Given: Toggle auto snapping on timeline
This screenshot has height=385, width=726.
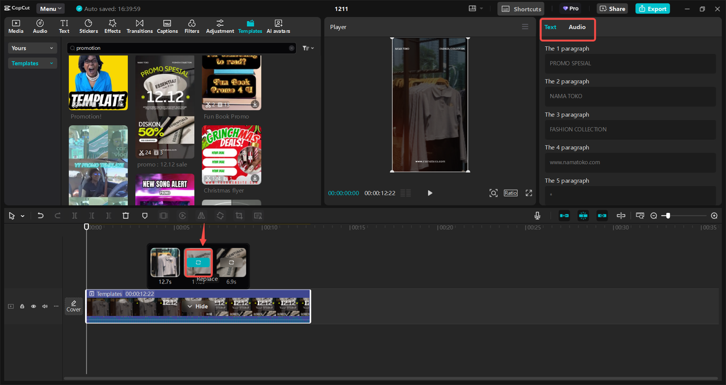Looking at the screenshot, I should coord(583,216).
